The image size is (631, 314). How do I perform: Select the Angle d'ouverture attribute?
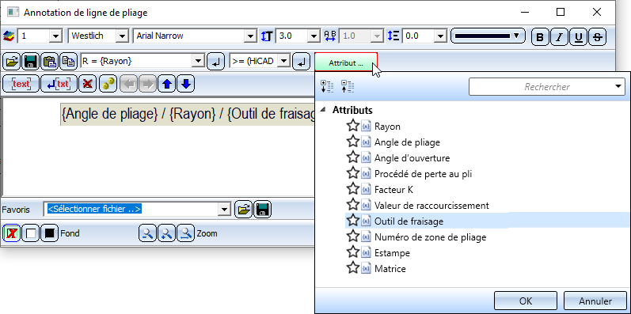pyautogui.click(x=412, y=158)
